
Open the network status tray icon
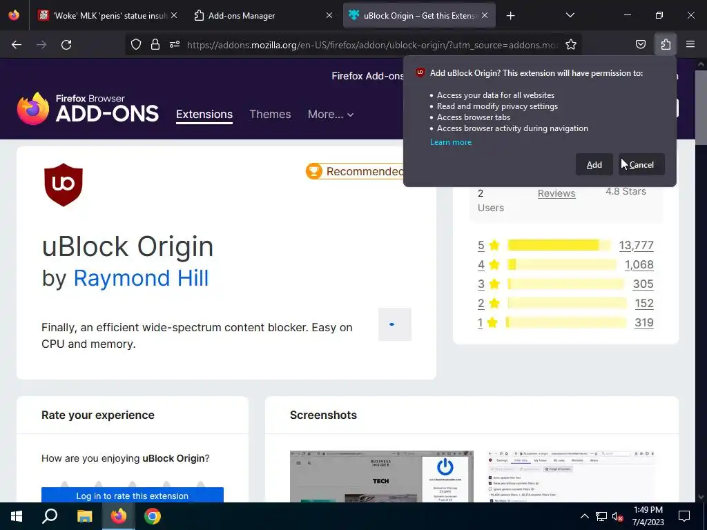[x=601, y=516]
